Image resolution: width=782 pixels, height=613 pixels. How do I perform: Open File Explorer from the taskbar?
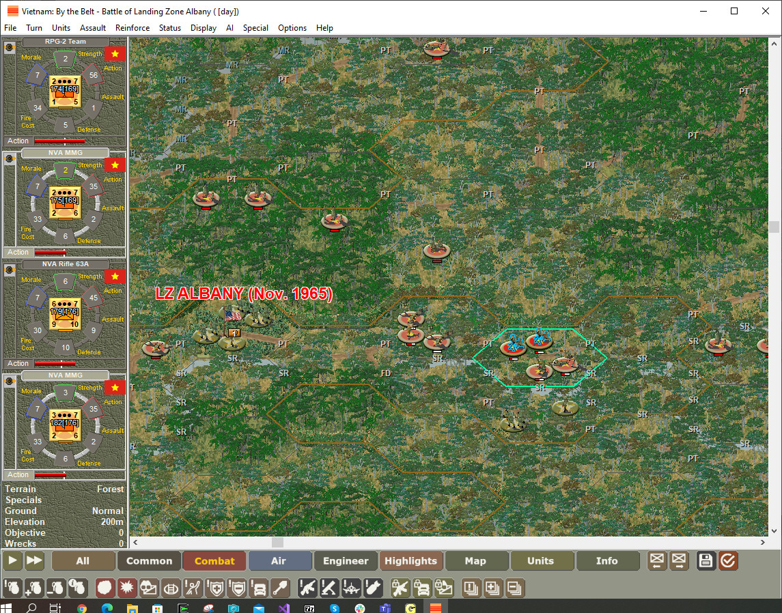click(x=132, y=608)
